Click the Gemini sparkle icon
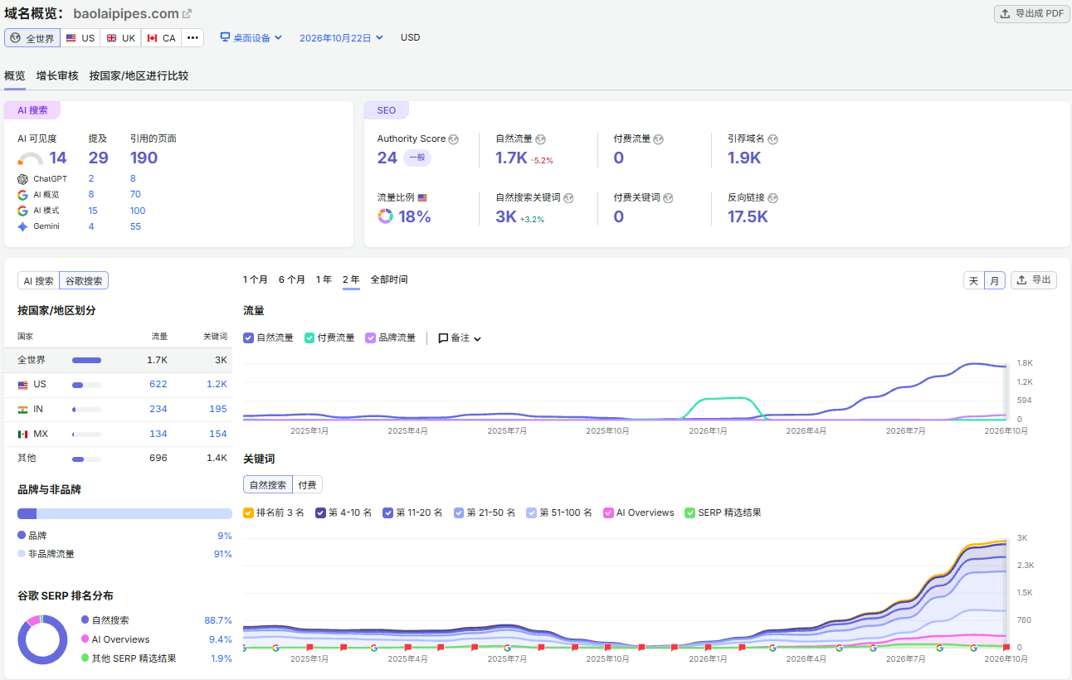The width and height of the screenshot is (1072, 680). 22,226
